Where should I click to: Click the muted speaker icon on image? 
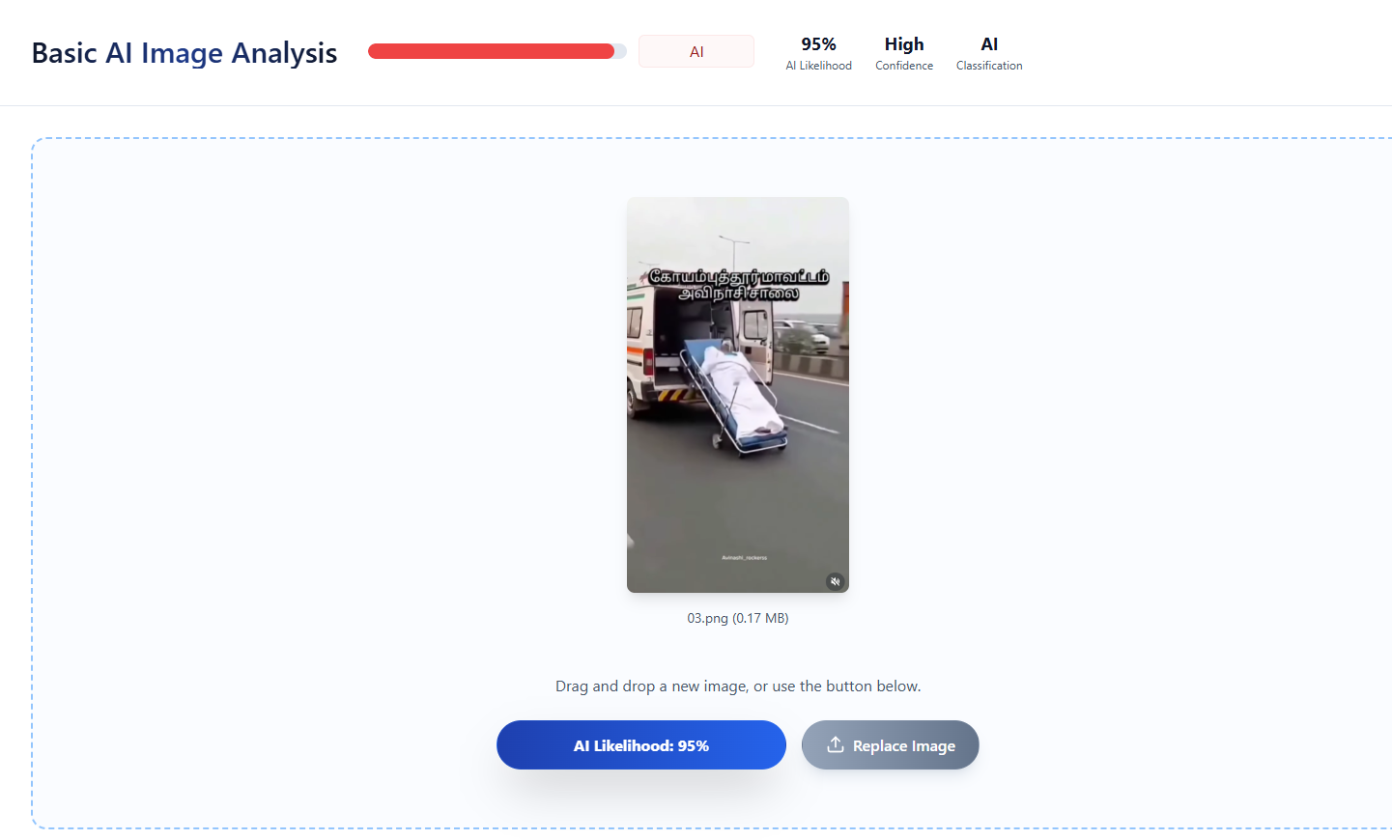click(x=836, y=581)
